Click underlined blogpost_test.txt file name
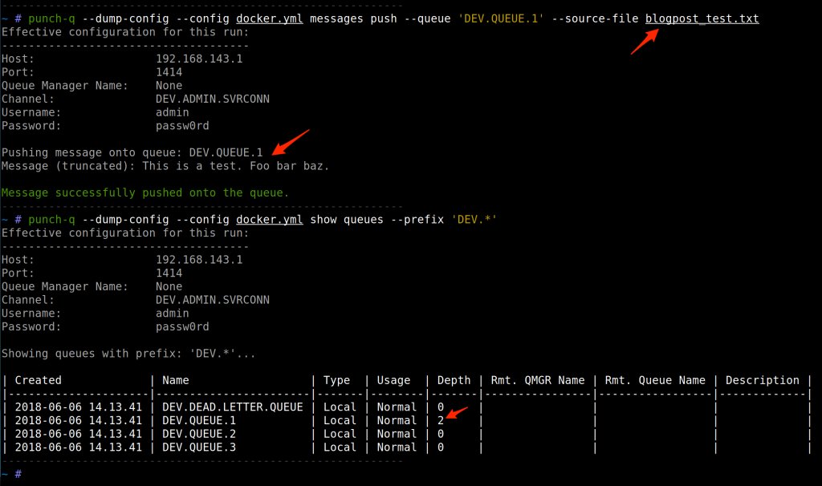The image size is (822, 486). [702, 18]
